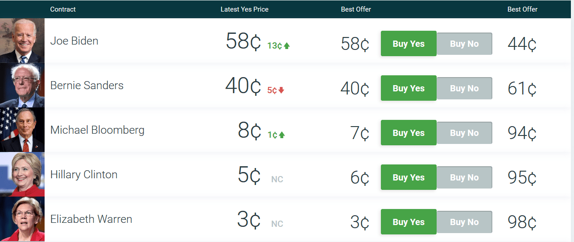Select Michael Bloomberg's portrait thumbnail
Viewport: 574px width, 242px height.
point(22,130)
